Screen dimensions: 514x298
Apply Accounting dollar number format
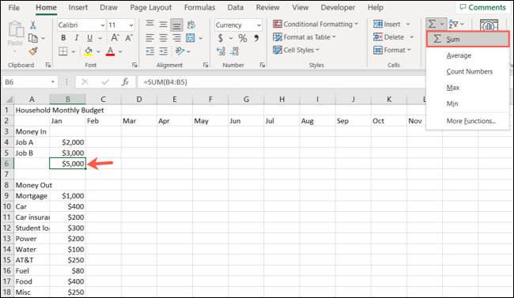221,39
